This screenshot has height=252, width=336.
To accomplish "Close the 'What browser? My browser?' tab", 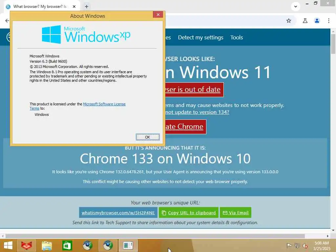I will (x=74, y=7).
